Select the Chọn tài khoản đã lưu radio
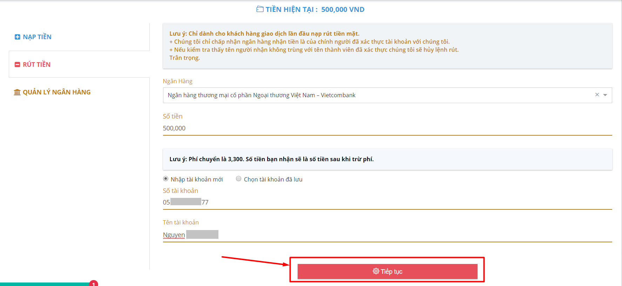The height and width of the screenshot is (286, 622). pyautogui.click(x=239, y=179)
